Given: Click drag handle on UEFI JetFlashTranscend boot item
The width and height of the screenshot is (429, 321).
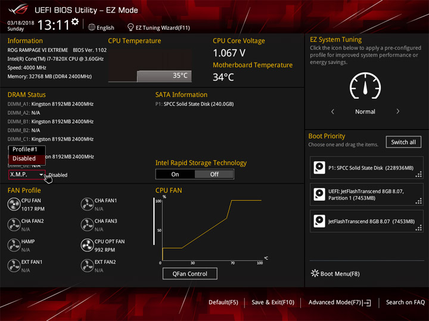Looking at the screenshot, I should point(419,201).
